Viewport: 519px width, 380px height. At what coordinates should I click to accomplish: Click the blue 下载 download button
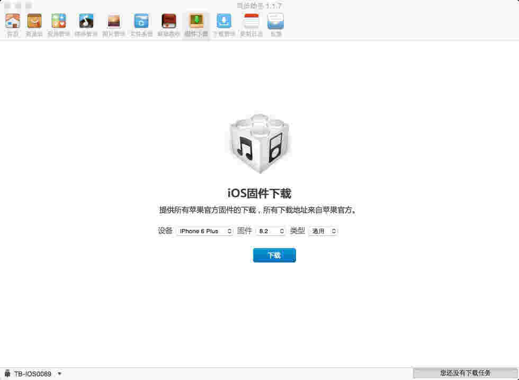coord(274,255)
